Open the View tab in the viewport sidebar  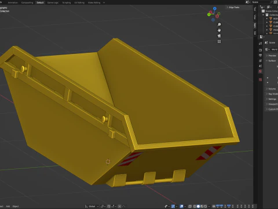point(255,17)
